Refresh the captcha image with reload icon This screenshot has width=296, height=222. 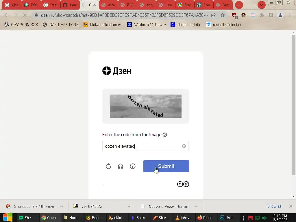[x=108, y=166]
